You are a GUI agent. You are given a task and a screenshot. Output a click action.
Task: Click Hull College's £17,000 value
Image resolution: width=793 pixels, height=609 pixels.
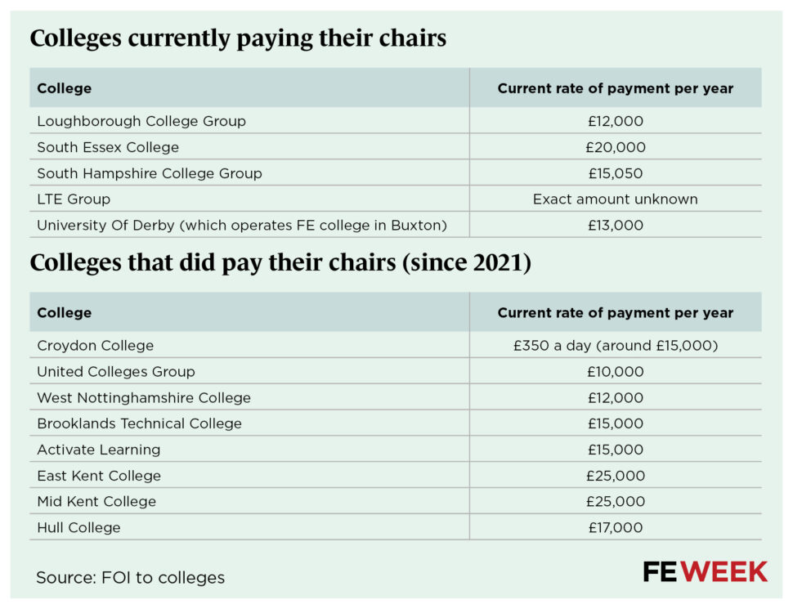[615, 527]
